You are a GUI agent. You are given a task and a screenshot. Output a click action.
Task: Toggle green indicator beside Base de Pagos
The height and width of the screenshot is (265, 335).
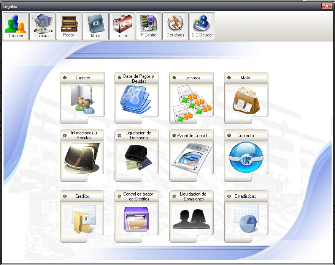coord(119,78)
